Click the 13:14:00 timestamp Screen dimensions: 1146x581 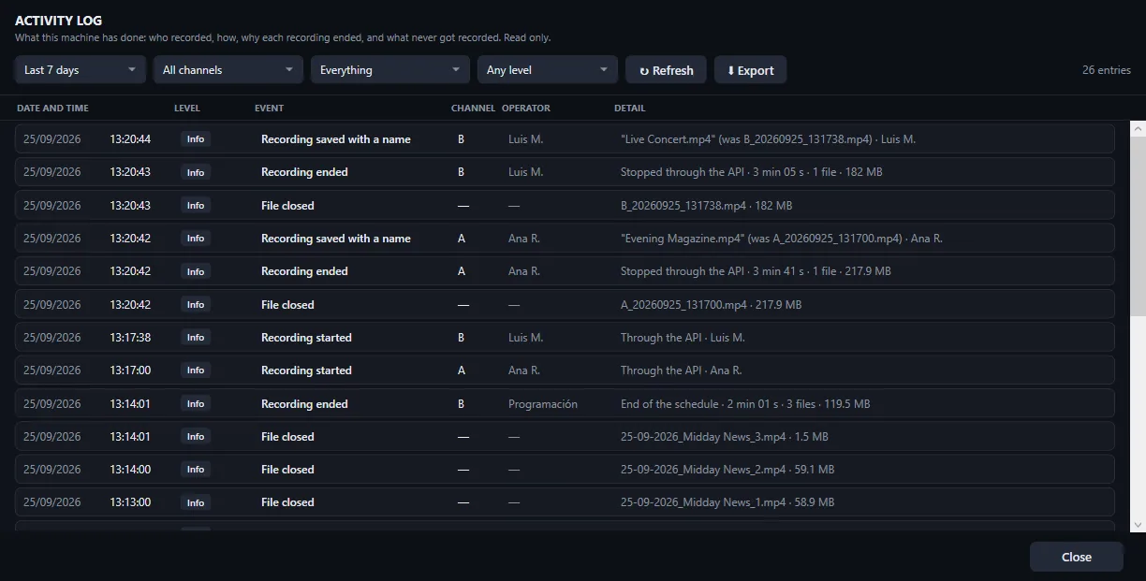pyautogui.click(x=130, y=470)
